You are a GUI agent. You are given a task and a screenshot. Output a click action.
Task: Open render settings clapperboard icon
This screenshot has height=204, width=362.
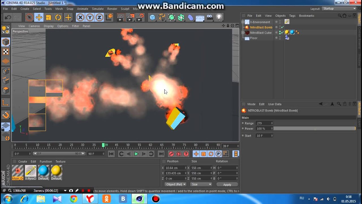tap(140, 18)
